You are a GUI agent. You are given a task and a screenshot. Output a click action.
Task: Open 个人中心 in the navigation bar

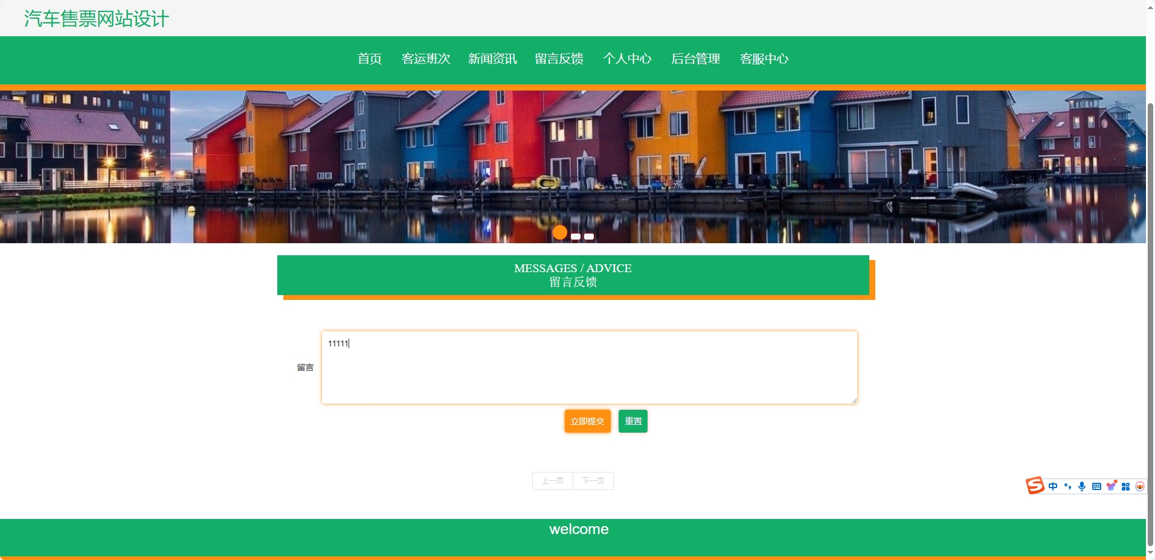(x=627, y=59)
